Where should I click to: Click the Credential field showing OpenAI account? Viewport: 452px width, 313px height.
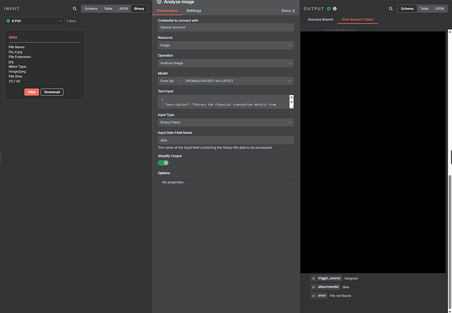226,28
